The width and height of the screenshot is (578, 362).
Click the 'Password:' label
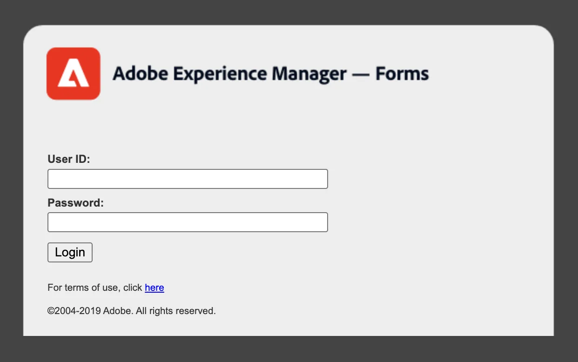tap(75, 203)
